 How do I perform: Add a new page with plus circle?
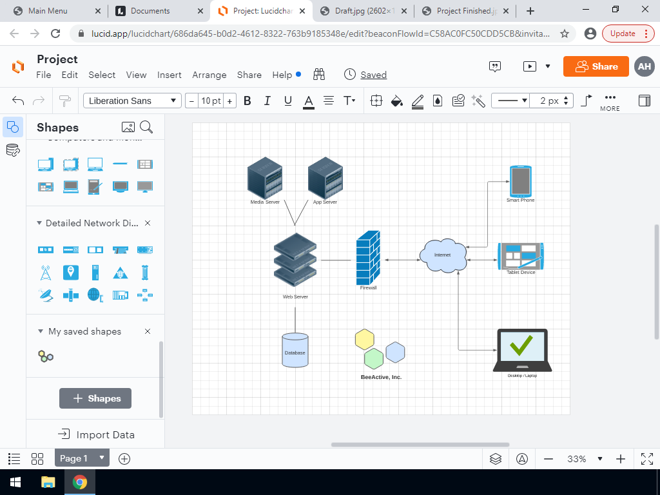point(124,459)
